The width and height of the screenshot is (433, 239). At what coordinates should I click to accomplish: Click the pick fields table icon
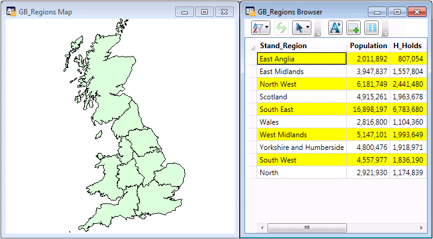click(x=372, y=28)
